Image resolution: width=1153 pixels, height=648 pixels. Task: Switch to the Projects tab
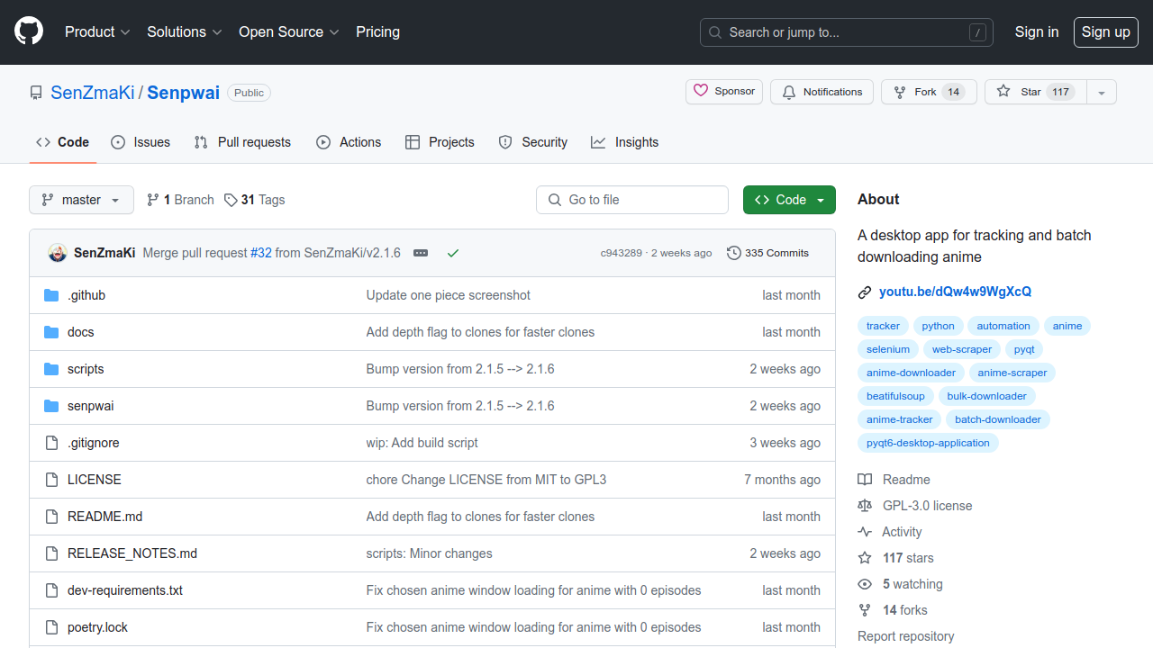pos(440,142)
